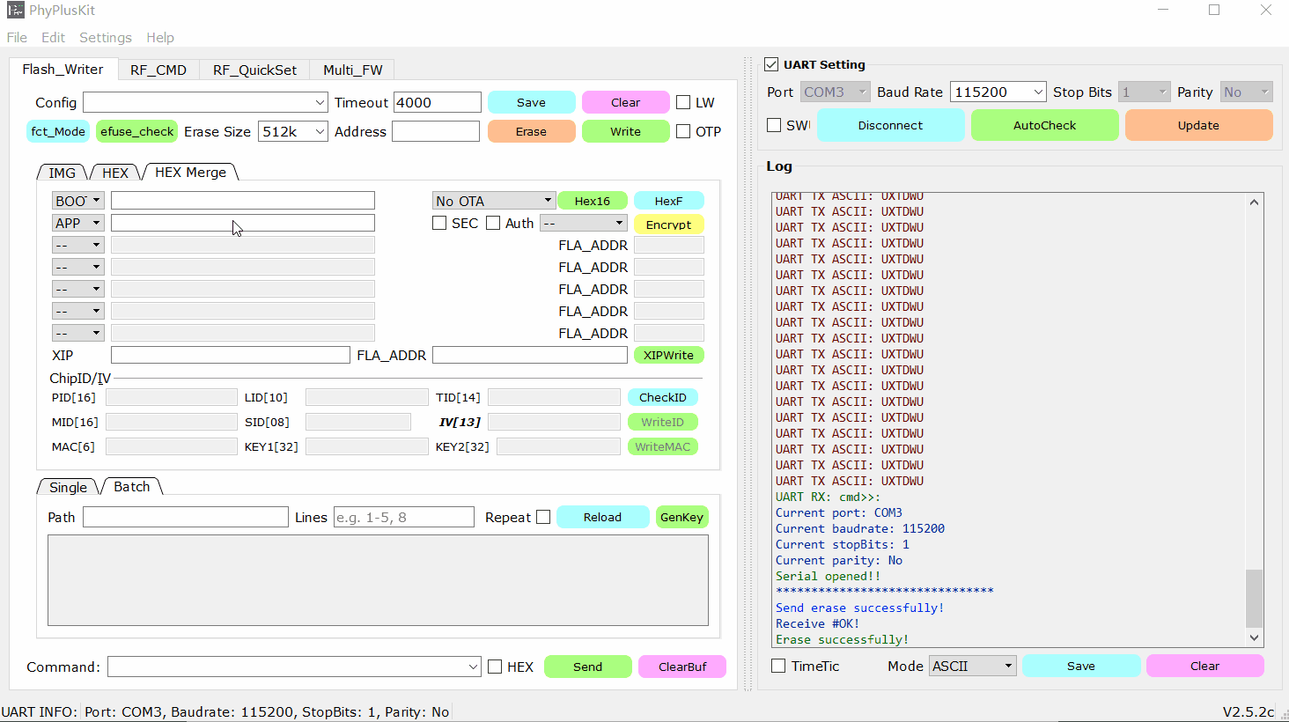The image size is (1289, 722).
Task: Toggle the LW checkbox
Action: [x=683, y=102]
